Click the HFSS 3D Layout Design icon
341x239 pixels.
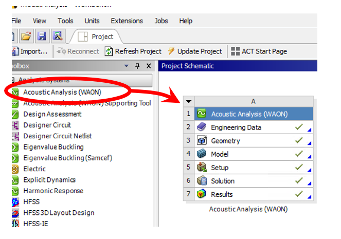[x=15, y=213]
